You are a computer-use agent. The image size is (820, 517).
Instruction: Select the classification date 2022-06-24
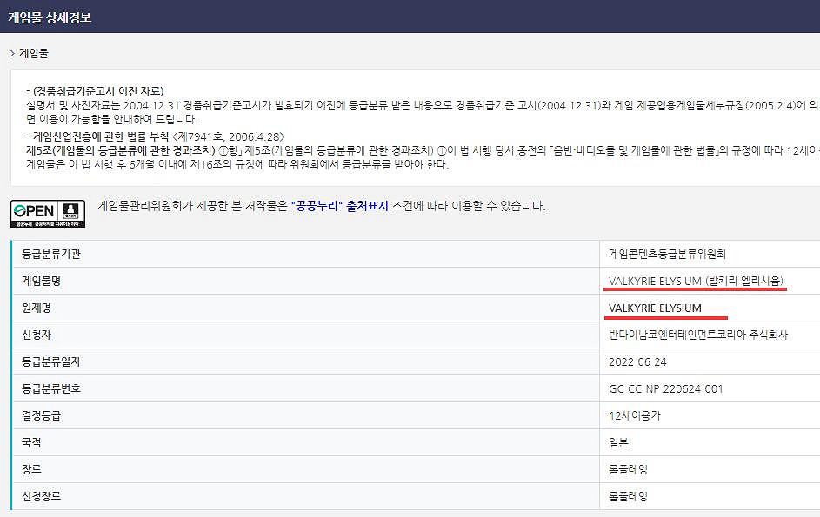click(637, 361)
